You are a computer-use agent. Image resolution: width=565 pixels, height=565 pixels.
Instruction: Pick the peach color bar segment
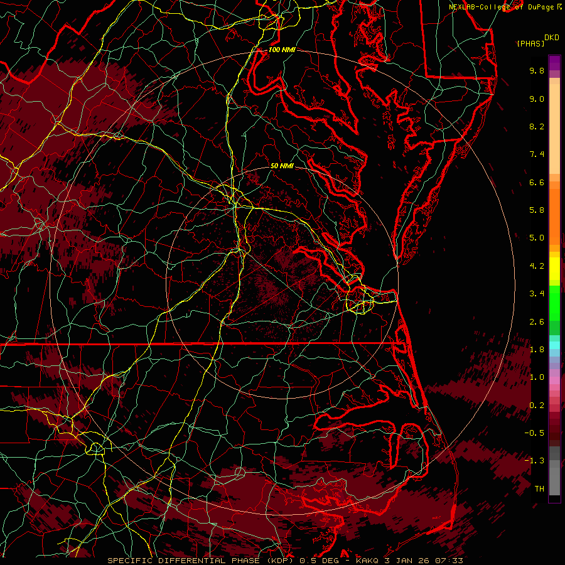pos(554,129)
